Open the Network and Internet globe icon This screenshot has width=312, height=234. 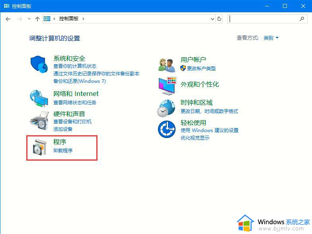tap(39, 98)
